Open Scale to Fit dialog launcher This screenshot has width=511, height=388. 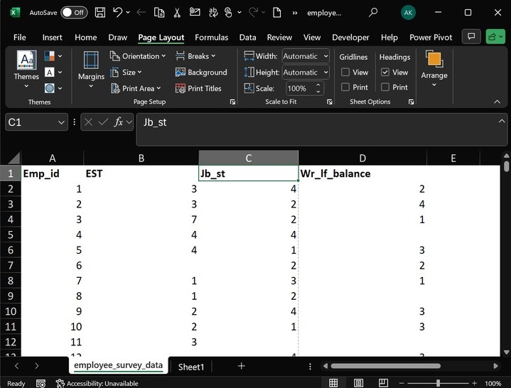(330, 102)
